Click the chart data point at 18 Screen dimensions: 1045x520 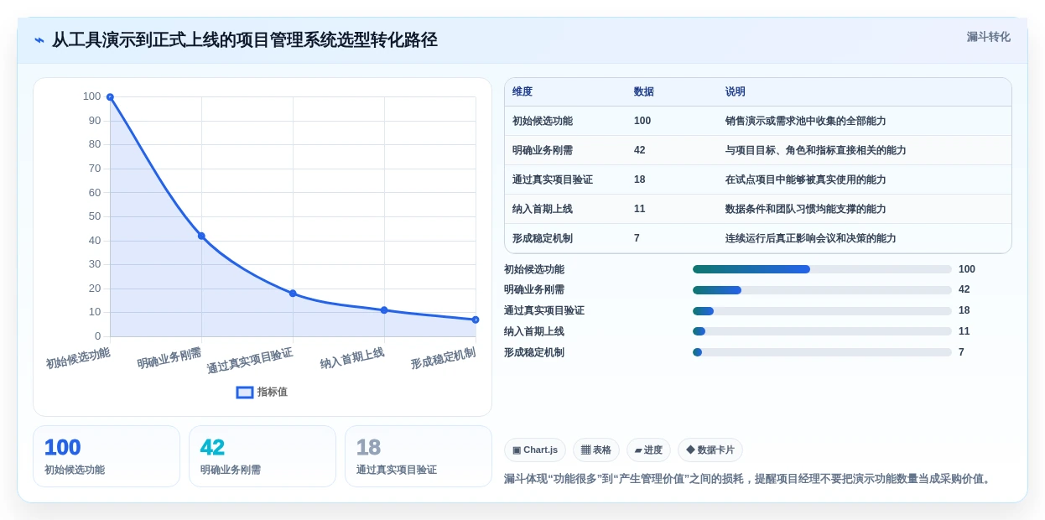pyautogui.click(x=293, y=294)
